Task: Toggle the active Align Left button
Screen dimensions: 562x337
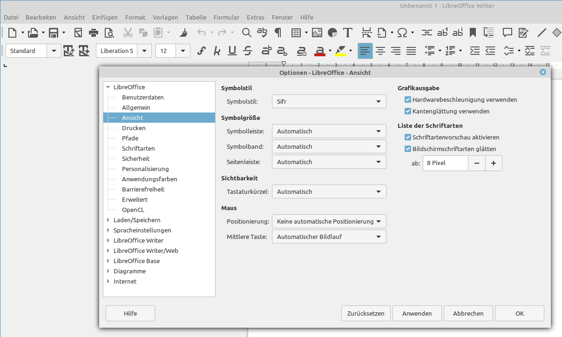Action: click(366, 51)
